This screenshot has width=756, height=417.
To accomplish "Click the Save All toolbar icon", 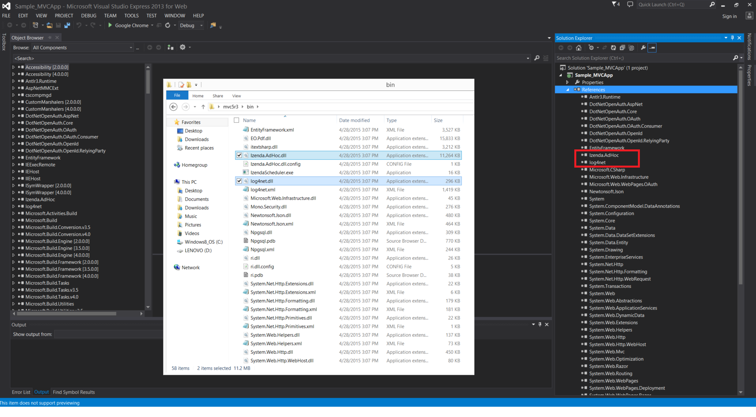I will point(67,25).
